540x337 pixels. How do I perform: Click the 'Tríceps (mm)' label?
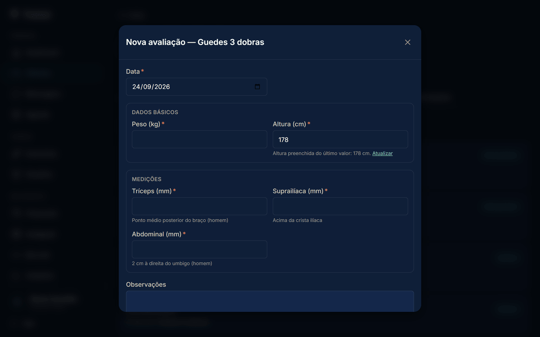pos(152,191)
